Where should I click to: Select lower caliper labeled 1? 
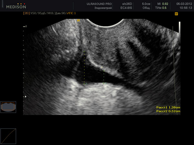pos(84,84)
